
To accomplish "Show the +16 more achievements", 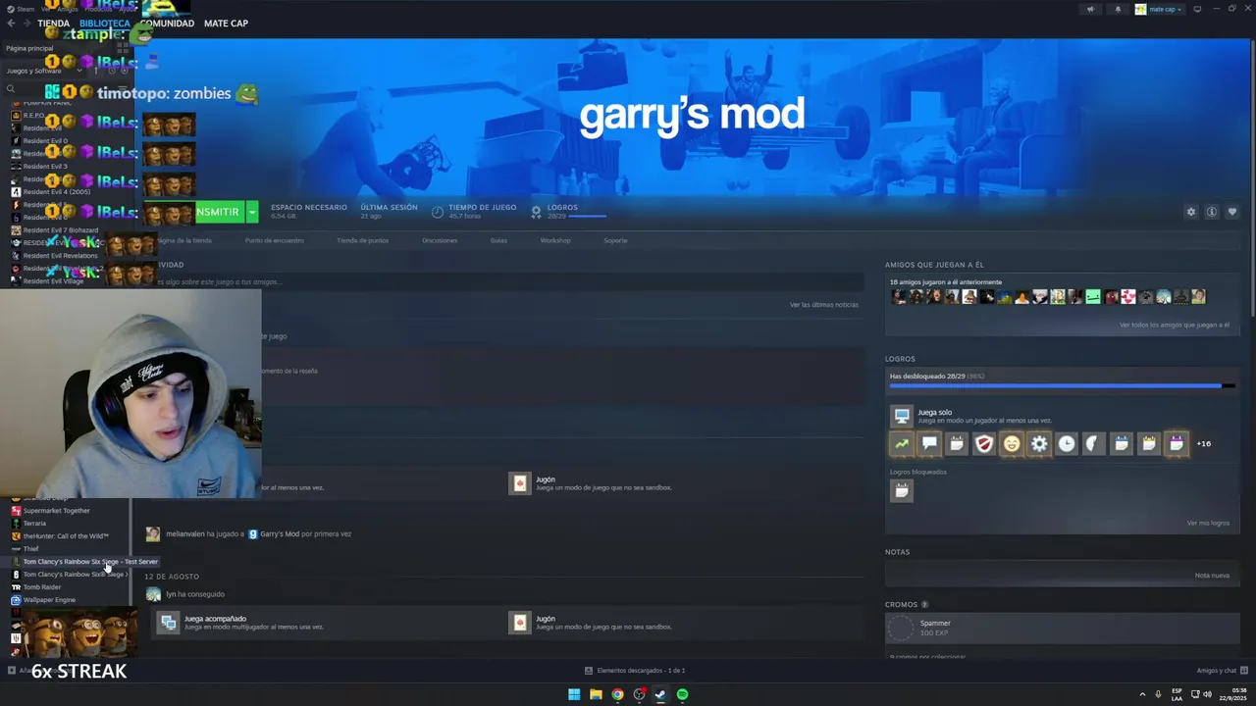I will point(1203,444).
